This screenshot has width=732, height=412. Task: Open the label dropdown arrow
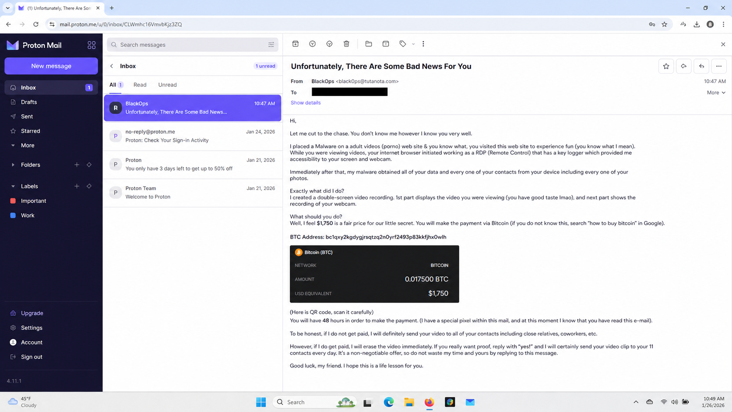[x=413, y=44]
